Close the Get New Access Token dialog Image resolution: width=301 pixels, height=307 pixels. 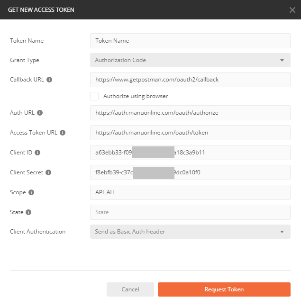(x=292, y=10)
